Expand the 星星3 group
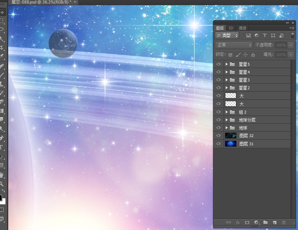 pyautogui.click(x=226, y=80)
